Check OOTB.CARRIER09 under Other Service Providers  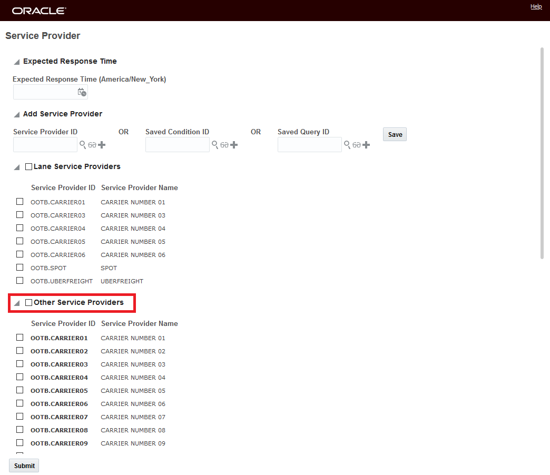point(19,442)
